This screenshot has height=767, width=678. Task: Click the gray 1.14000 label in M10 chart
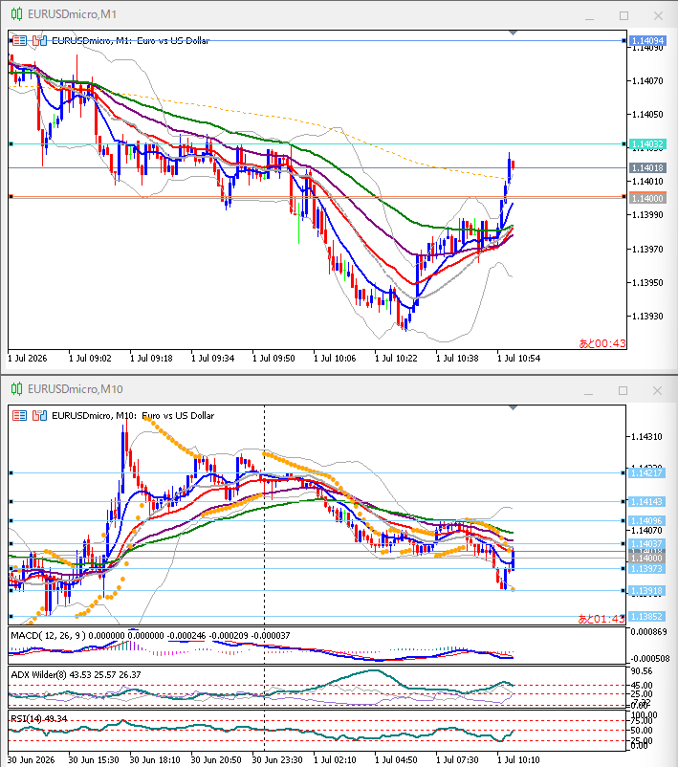(646, 559)
